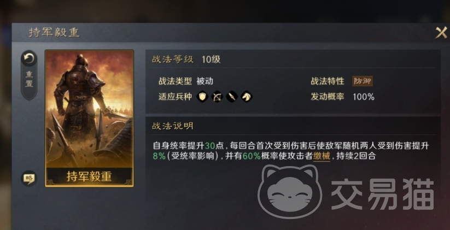This screenshot has height=230, width=450.
Task: Click the 防御 tactic trait tag
Action: tap(363, 81)
